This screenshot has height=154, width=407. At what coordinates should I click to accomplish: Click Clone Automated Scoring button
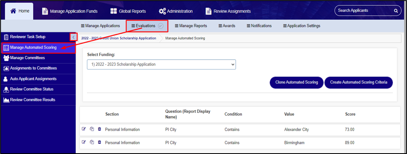point(297,82)
